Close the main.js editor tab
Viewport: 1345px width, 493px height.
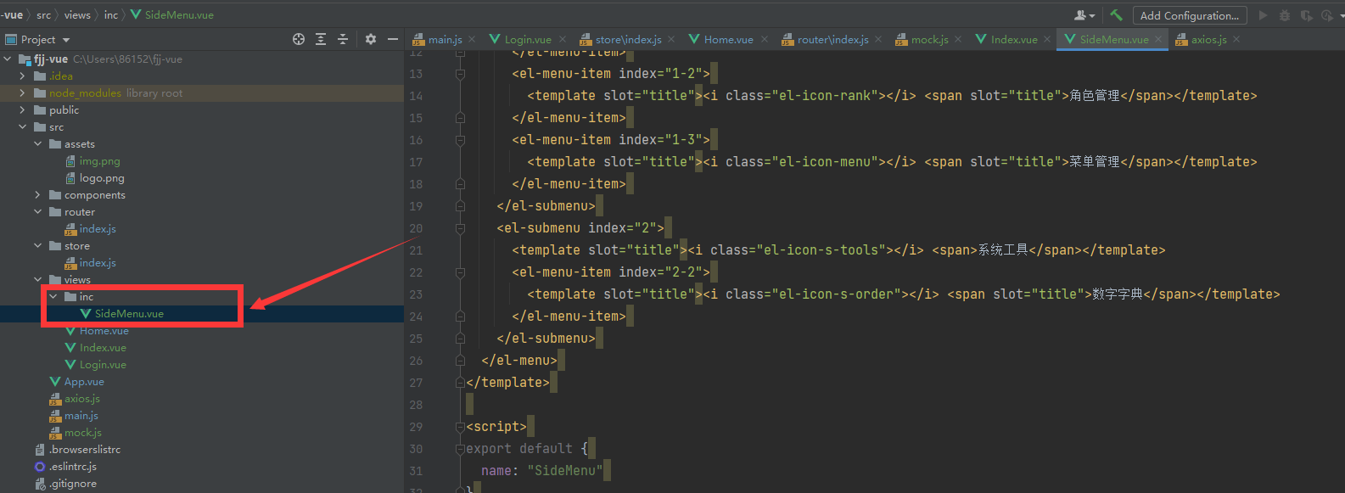pos(472,39)
